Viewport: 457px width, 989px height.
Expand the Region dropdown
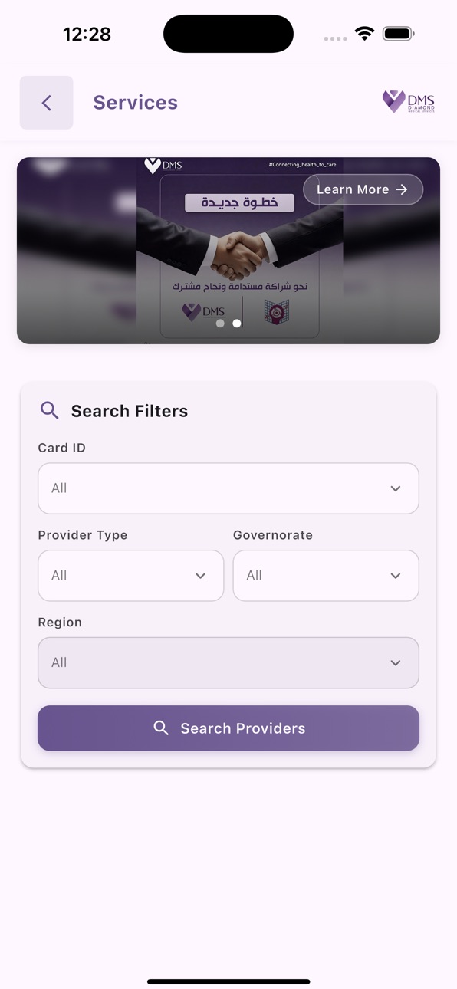coord(228,663)
